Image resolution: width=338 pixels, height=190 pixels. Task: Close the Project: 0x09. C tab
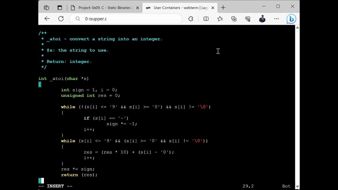click(137, 8)
